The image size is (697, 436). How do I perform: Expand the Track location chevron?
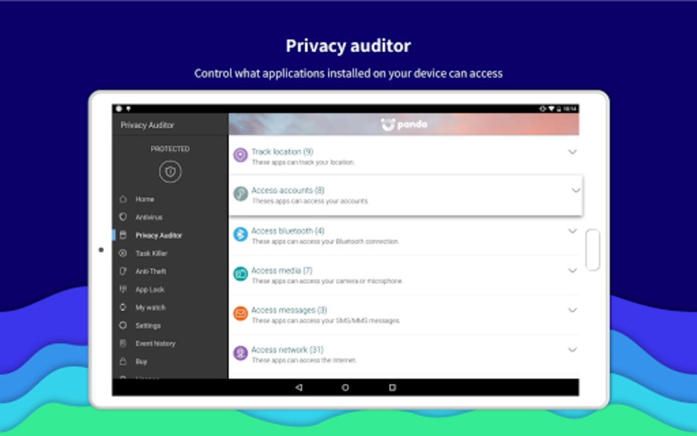tap(572, 152)
